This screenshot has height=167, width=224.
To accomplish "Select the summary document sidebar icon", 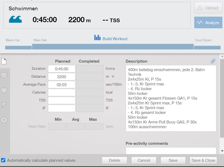I will point(4,61).
